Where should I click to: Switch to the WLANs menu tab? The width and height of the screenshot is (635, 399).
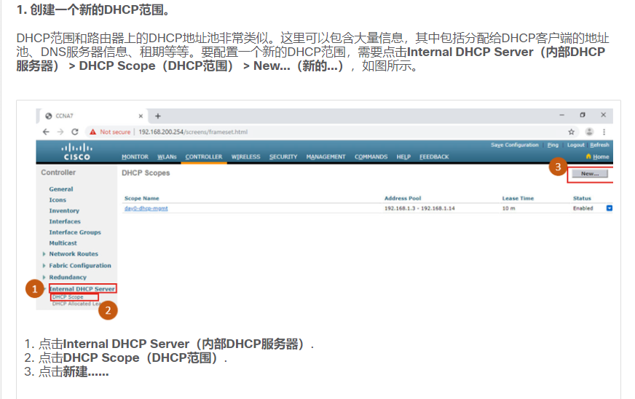167,157
